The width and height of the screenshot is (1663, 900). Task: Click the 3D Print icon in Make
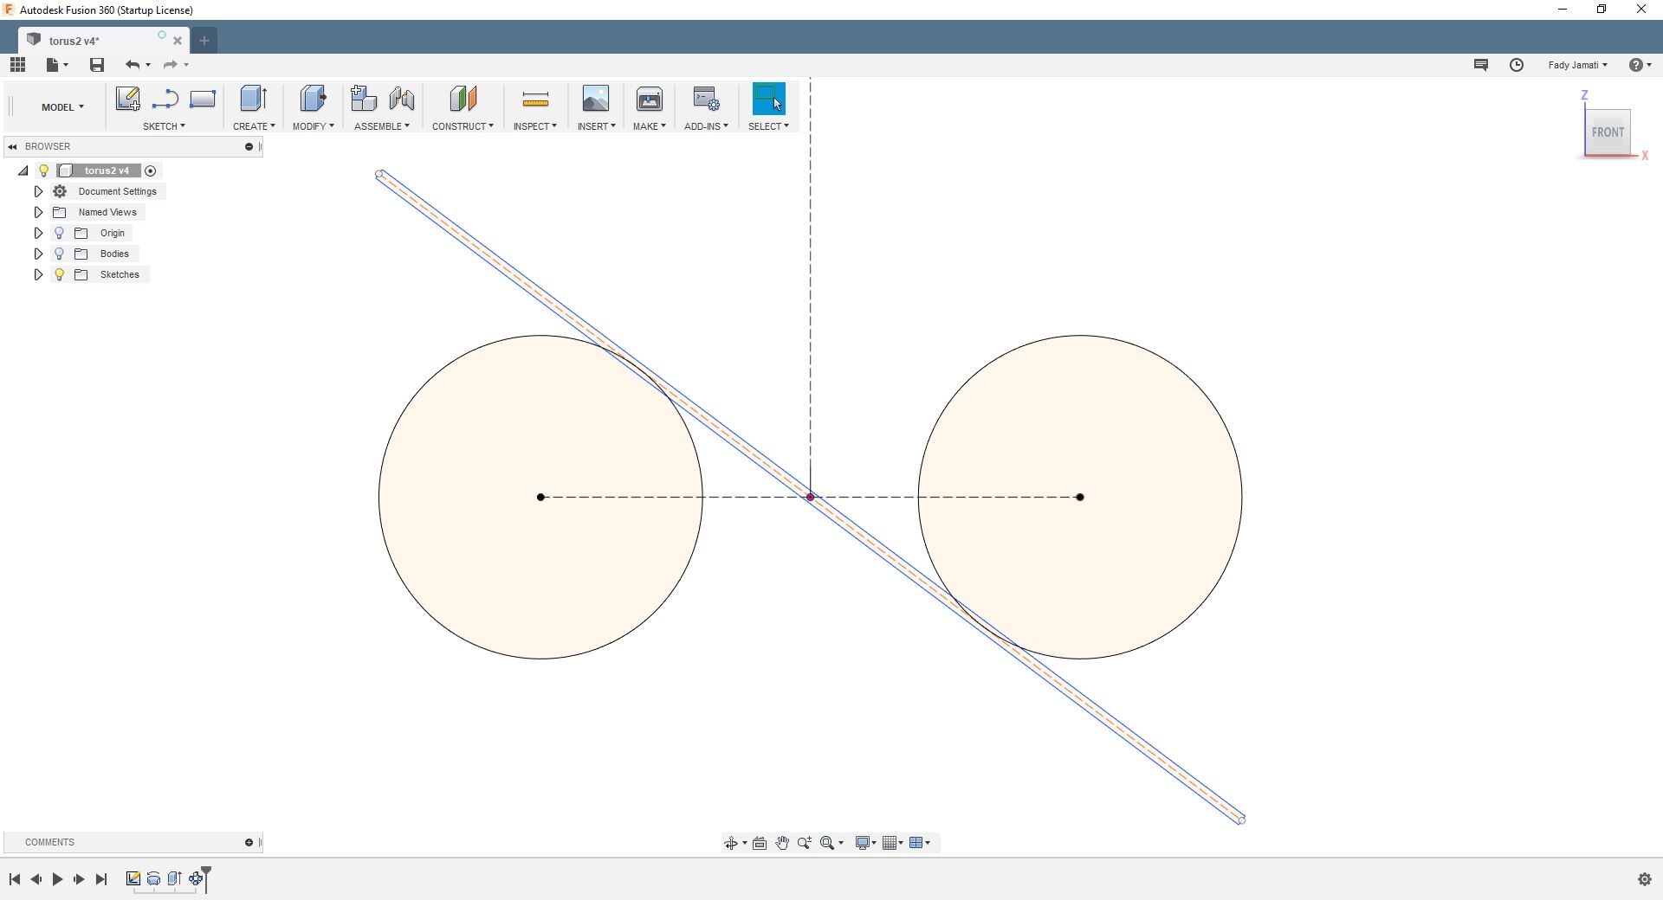[x=650, y=99]
